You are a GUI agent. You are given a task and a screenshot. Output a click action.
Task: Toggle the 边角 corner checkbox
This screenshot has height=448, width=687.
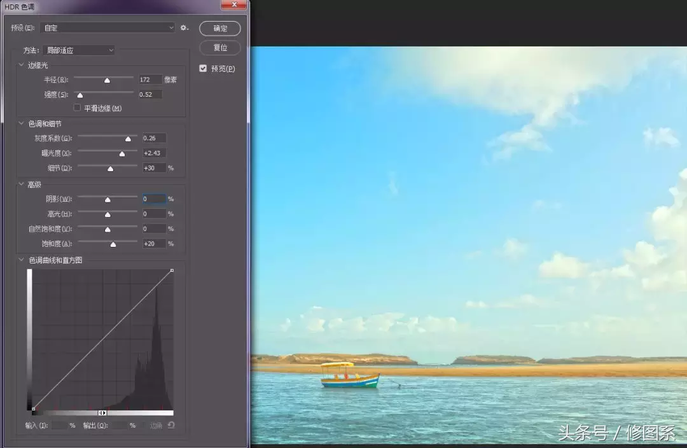[x=145, y=425]
